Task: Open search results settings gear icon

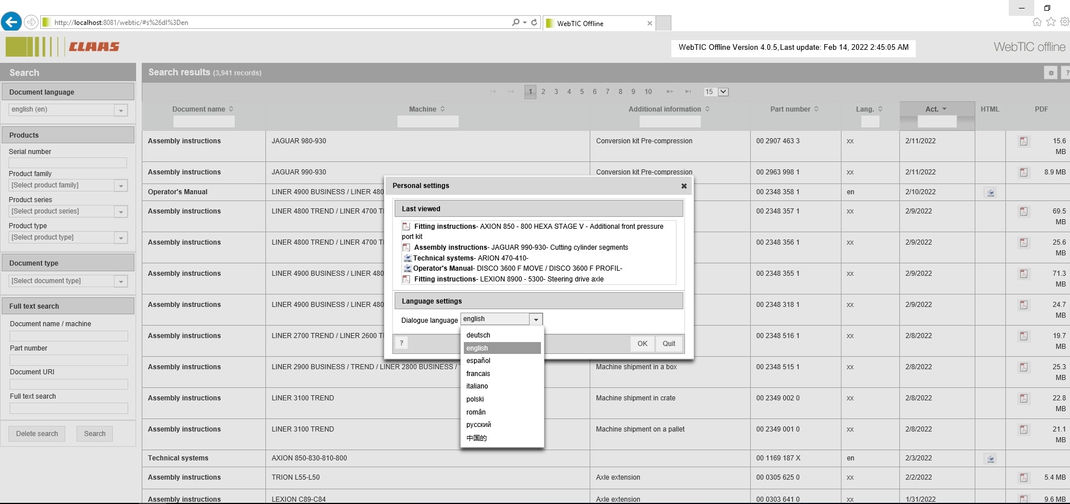Action: [1051, 72]
